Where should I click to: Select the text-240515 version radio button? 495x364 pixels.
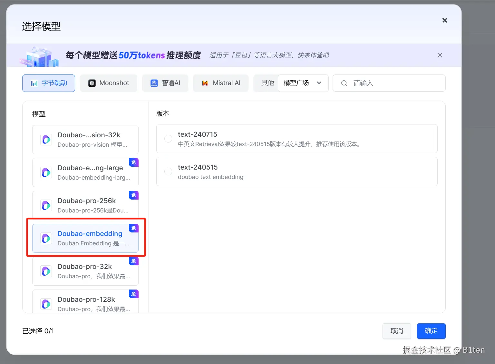pyautogui.click(x=168, y=172)
